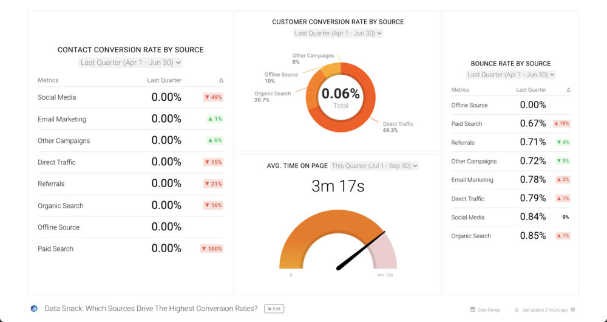Open Contact Conversion Rate date range dropdown

point(131,62)
